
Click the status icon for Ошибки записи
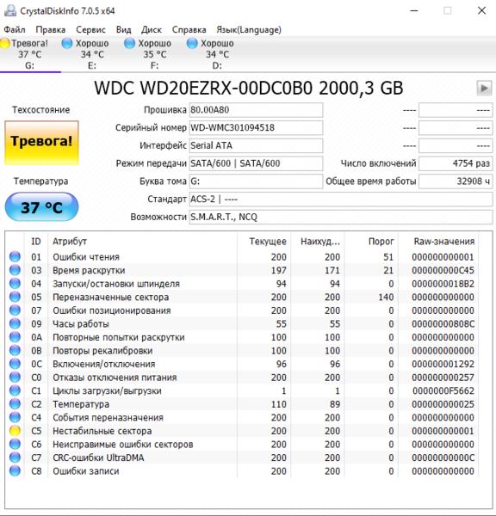click(x=15, y=471)
